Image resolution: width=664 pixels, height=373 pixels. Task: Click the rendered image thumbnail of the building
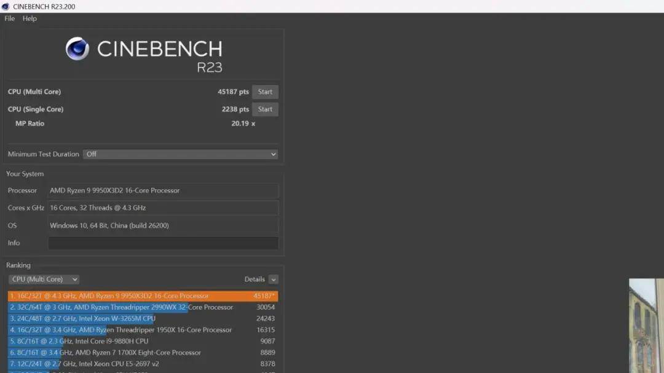click(646, 326)
